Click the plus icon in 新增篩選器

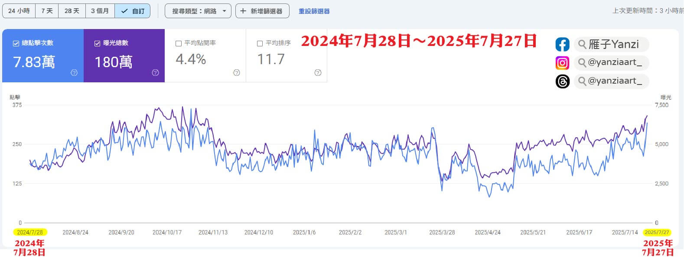click(x=243, y=11)
